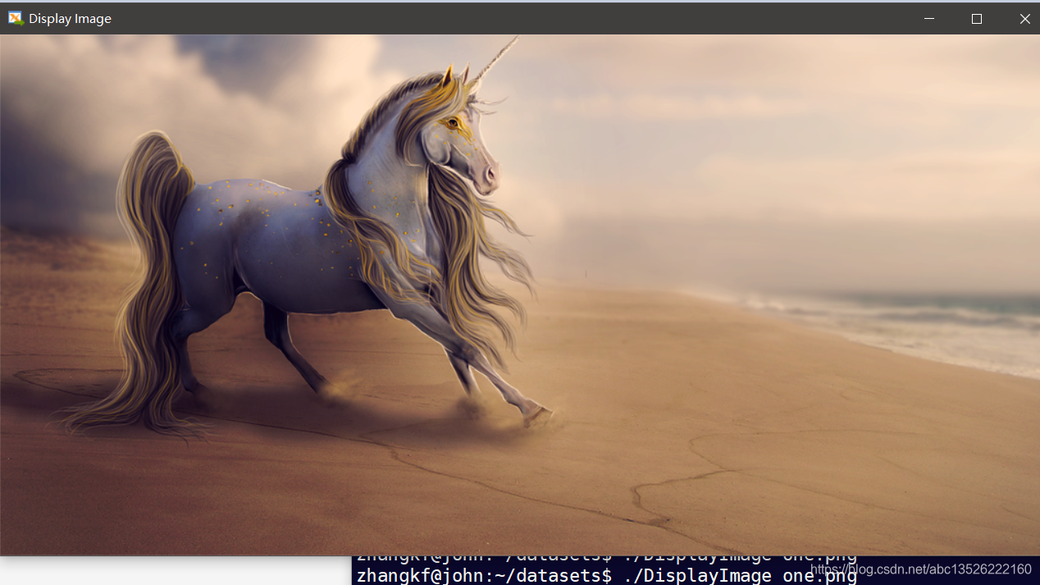The height and width of the screenshot is (585, 1040).
Task: Close the Display Image window
Action: click(1024, 18)
